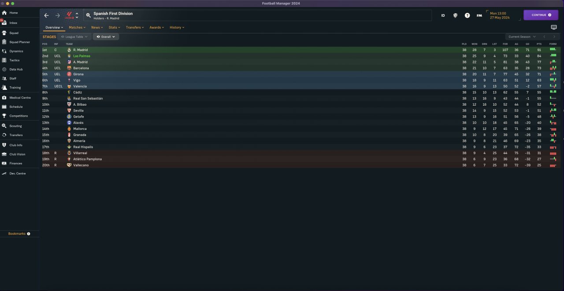The height and width of the screenshot is (291, 564).
Task: Click the Sevilla club badge
Action: coord(69,111)
